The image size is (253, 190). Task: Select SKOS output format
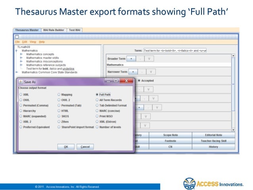(x=59, y=116)
